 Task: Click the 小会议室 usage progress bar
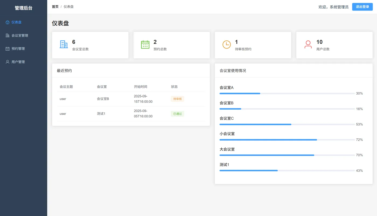pos(287,140)
